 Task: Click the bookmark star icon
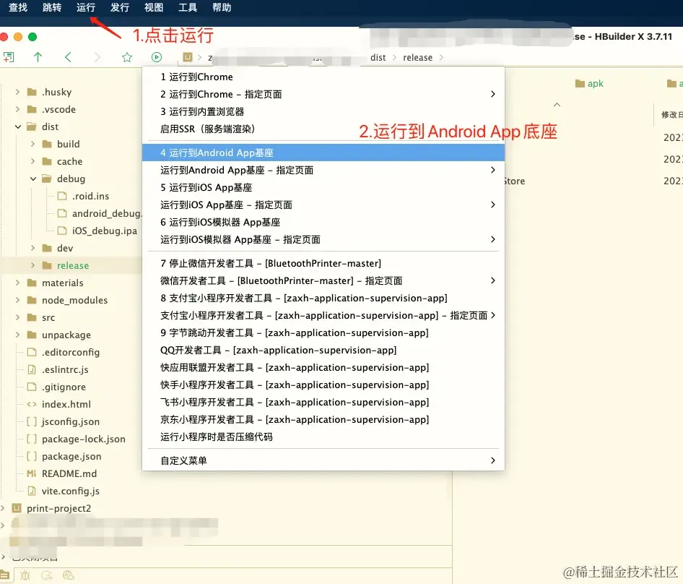point(127,57)
